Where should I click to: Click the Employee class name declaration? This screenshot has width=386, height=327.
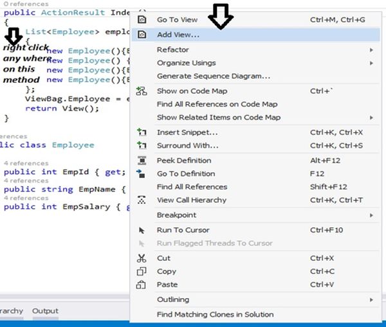point(73,145)
